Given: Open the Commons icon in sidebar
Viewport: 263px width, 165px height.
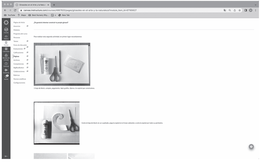Looking at the screenshot, I should (x=6, y=71).
